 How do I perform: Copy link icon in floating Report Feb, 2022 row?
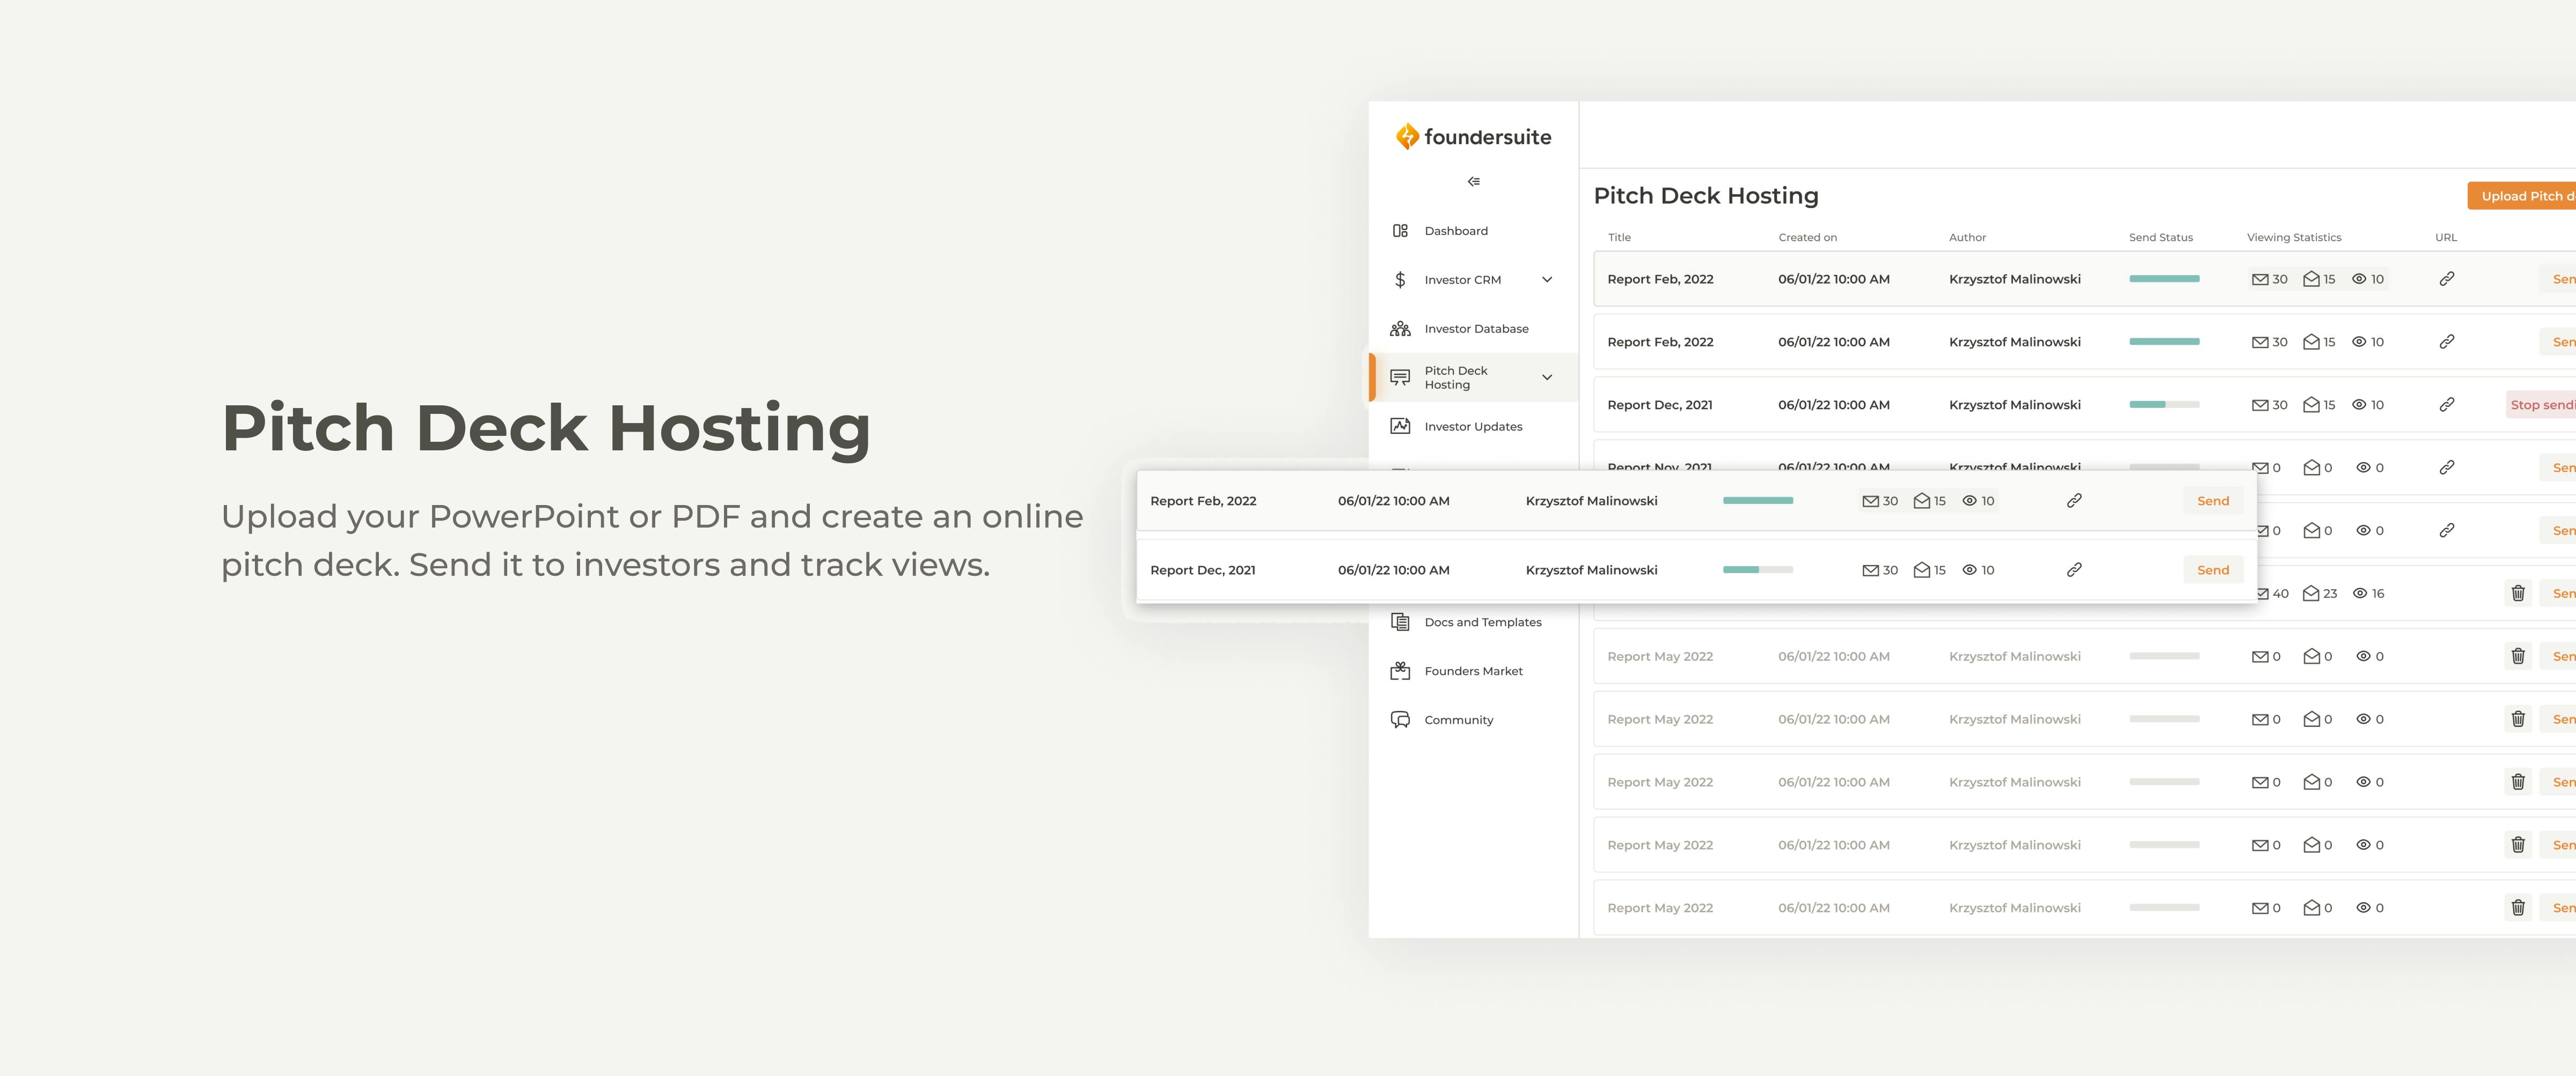2074,501
